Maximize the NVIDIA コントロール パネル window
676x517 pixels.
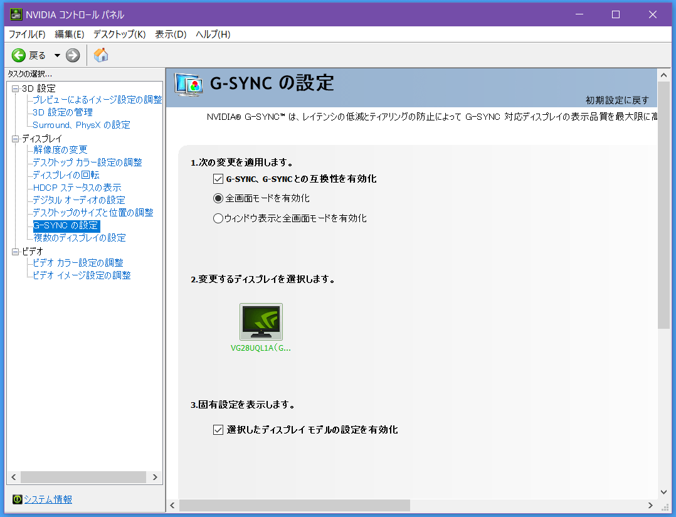[616, 14]
